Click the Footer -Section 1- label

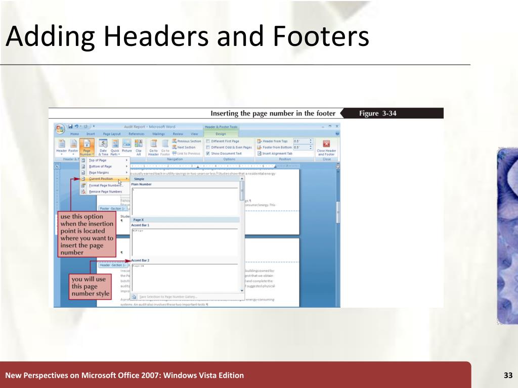coord(113,209)
